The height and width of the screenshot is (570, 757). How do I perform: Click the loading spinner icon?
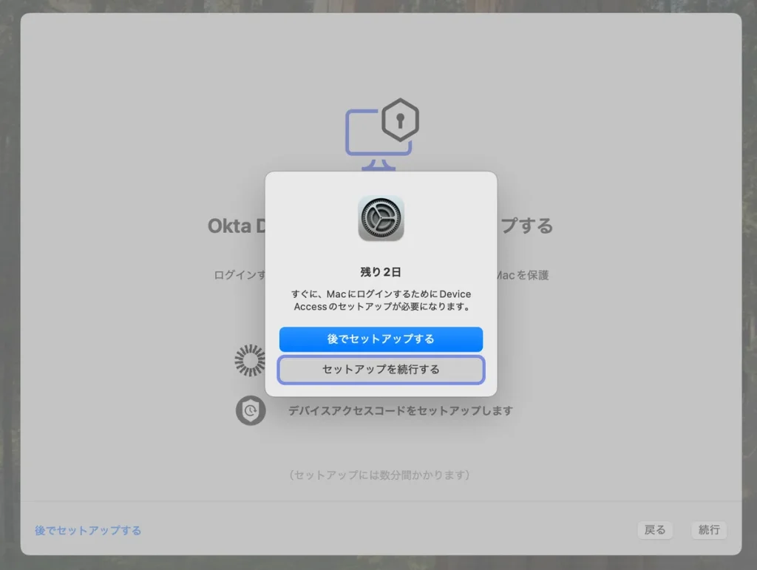250,360
